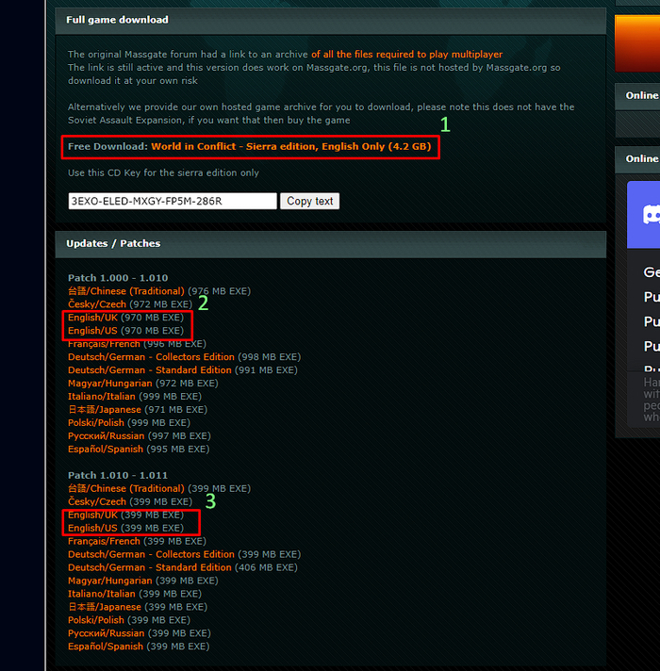Download Spanish 995 MB patch

(106, 450)
